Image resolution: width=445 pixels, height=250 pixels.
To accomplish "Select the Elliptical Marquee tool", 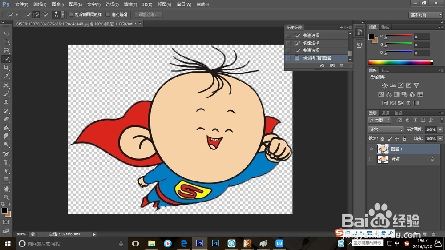I will [x=6, y=42].
